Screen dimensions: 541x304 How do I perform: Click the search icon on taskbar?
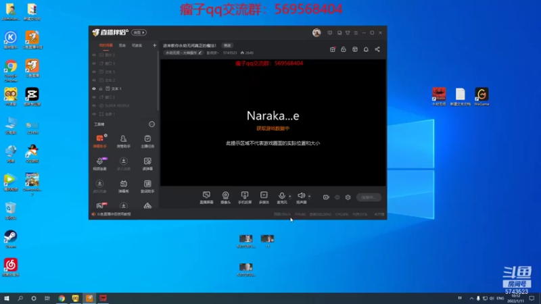coord(20,298)
